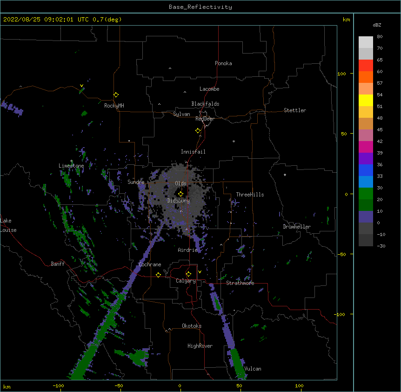Click the light gray 70-80 dBZ legend swatch
This screenshot has width=401, height=392.
point(366,42)
